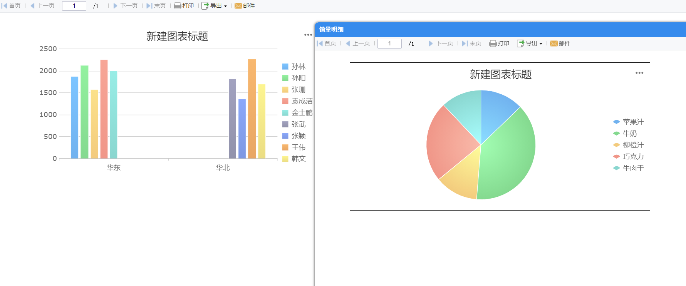
Task: Click the yellow 韩文 bar in 华北
Action: click(262, 121)
